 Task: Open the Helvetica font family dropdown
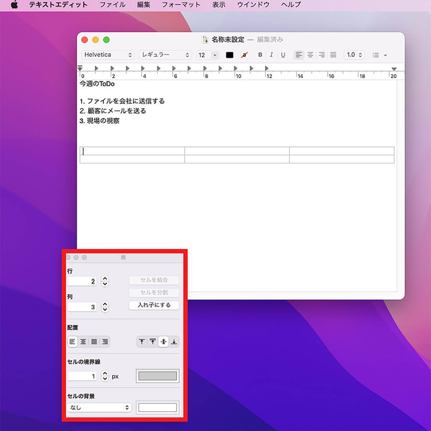pos(108,55)
